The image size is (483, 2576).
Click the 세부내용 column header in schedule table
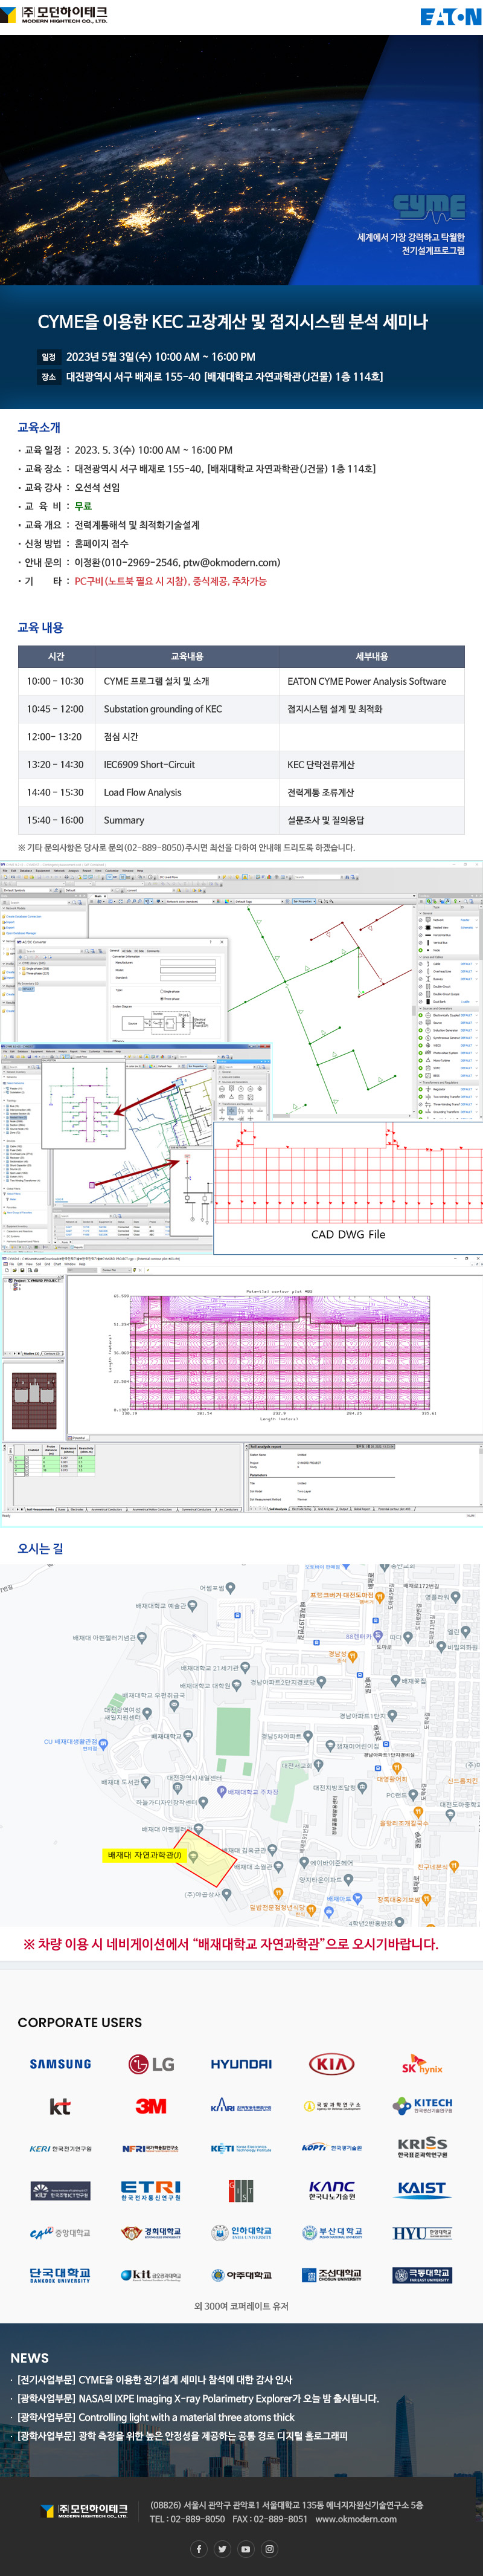click(x=373, y=657)
